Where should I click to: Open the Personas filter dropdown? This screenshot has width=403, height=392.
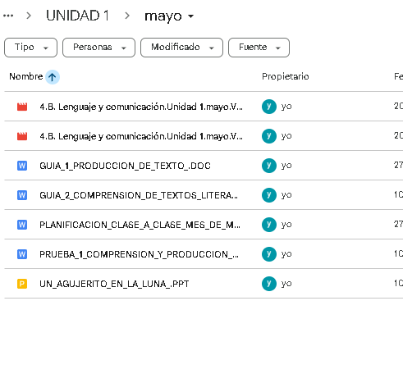tap(98, 48)
